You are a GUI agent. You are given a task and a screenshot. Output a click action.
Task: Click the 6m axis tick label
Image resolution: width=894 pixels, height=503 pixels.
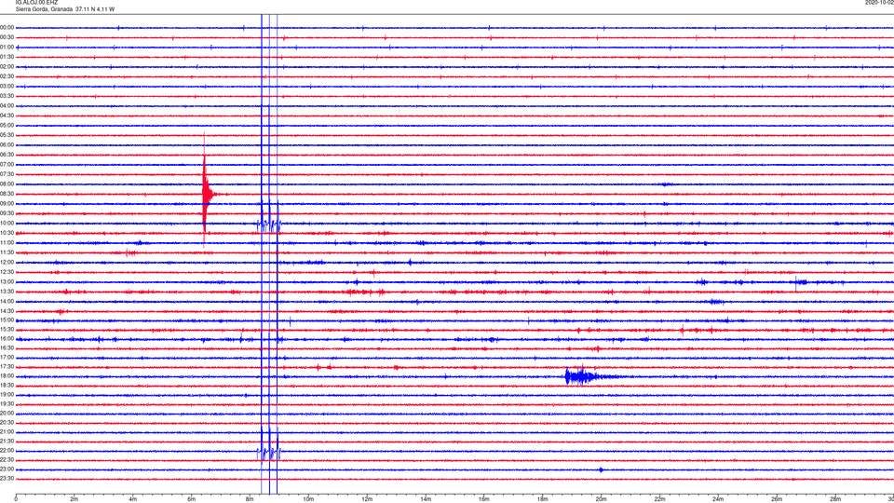(192, 499)
